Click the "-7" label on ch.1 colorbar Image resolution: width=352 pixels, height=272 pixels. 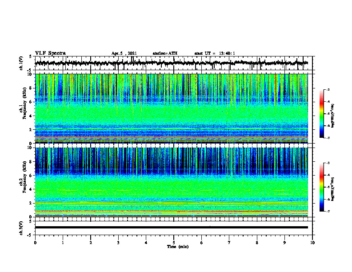click(328, 138)
